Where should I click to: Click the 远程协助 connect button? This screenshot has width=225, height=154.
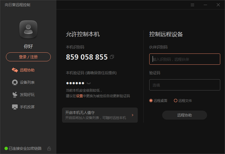[185, 115]
